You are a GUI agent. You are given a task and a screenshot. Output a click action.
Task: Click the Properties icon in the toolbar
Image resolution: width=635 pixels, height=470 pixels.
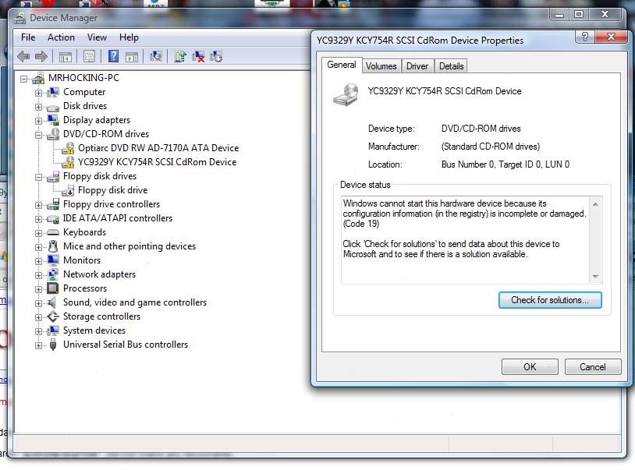89,56
